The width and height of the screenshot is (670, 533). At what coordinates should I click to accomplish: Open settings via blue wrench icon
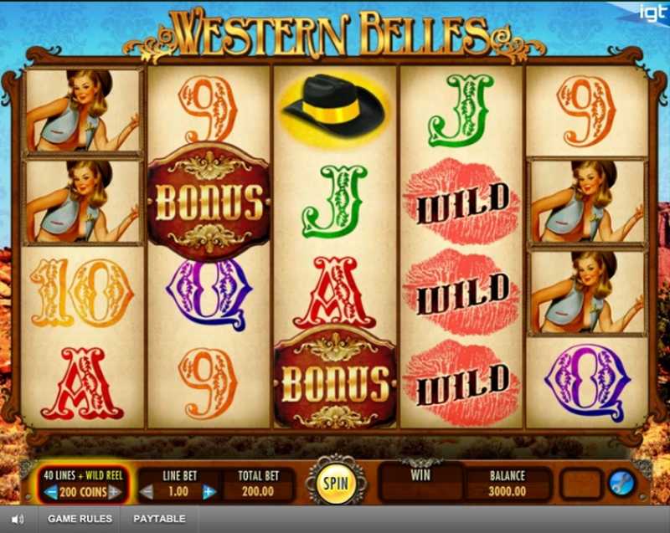(621, 484)
